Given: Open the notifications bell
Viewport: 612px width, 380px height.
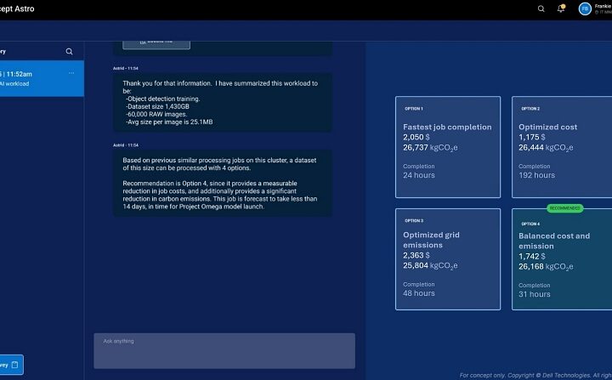Looking at the screenshot, I should 561,9.
